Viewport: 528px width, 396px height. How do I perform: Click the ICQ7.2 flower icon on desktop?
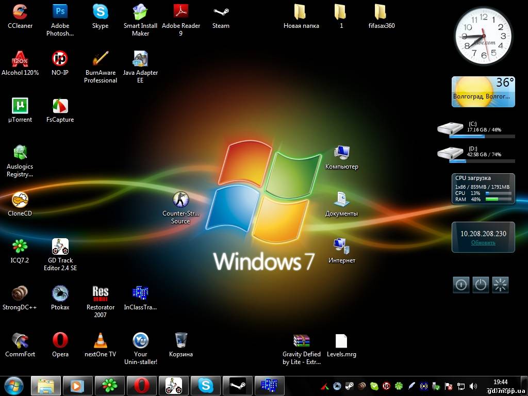click(x=20, y=246)
